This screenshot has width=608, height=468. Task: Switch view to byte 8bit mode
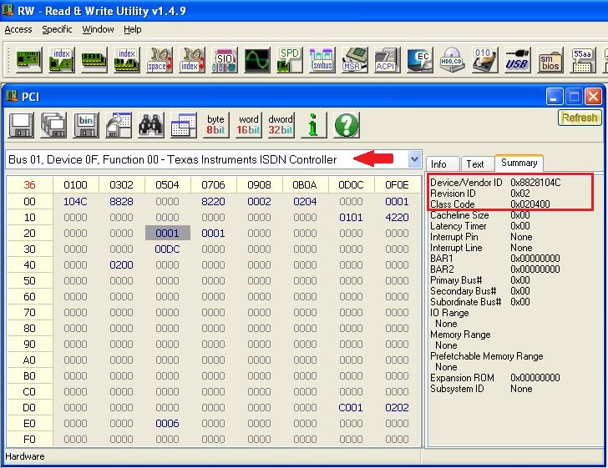click(x=216, y=125)
